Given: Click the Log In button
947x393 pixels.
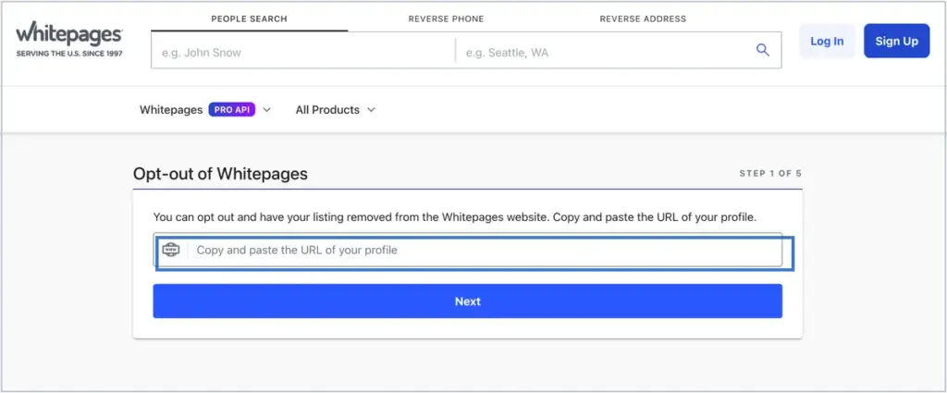Looking at the screenshot, I should 827,41.
